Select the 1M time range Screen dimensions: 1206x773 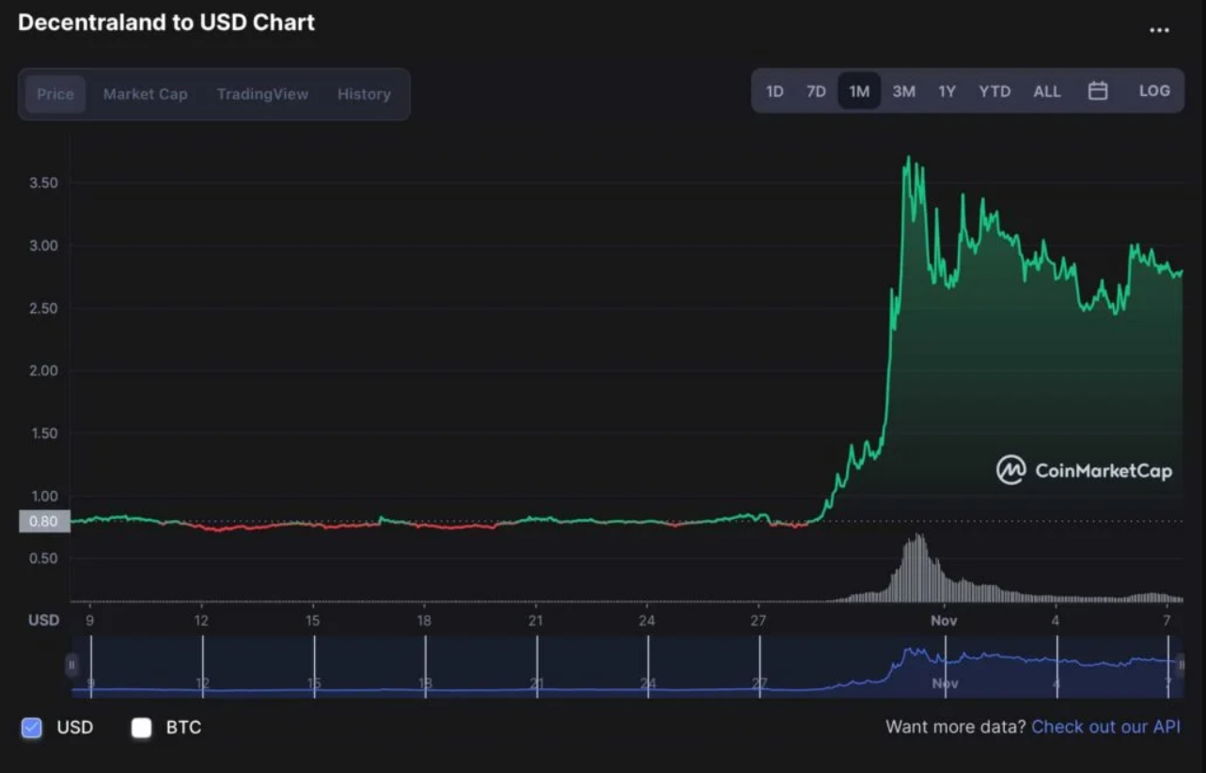pos(859,91)
